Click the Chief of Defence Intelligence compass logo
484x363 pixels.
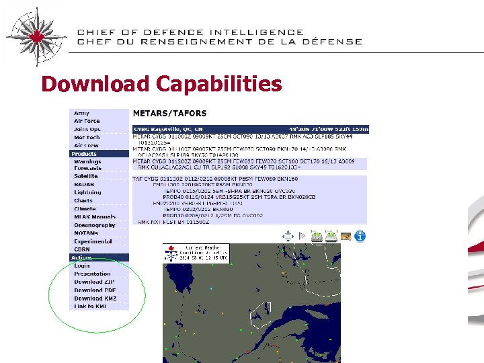[x=36, y=37]
